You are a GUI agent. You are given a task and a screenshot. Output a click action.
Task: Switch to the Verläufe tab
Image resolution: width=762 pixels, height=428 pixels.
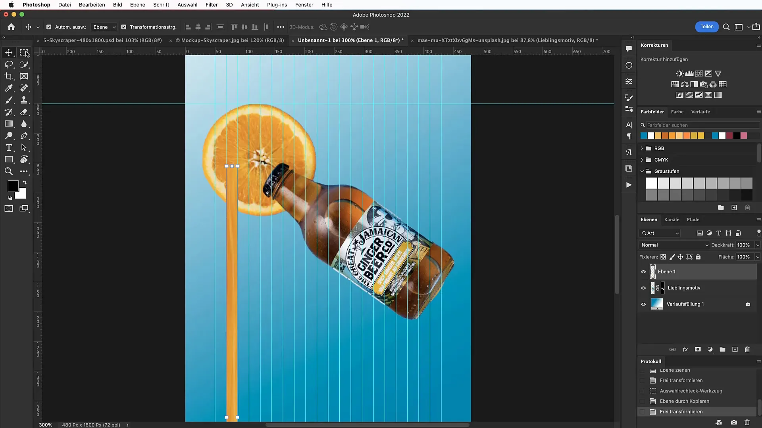tap(700, 112)
